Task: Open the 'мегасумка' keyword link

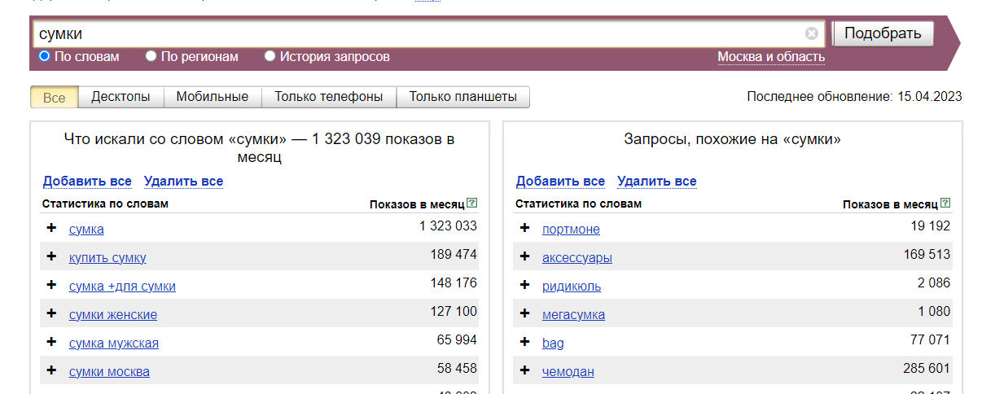Action: [573, 315]
